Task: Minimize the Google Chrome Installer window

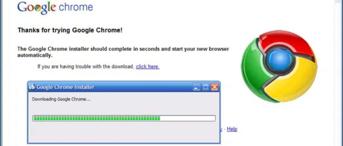Action: click(x=196, y=87)
